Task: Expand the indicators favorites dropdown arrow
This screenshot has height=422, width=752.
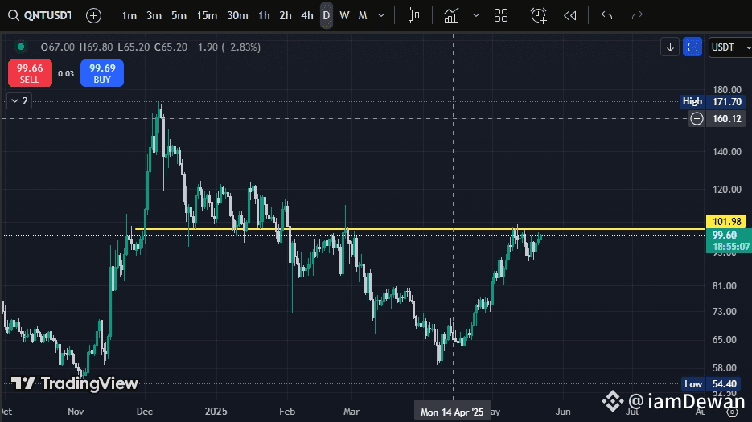Action: (x=476, y=16)
